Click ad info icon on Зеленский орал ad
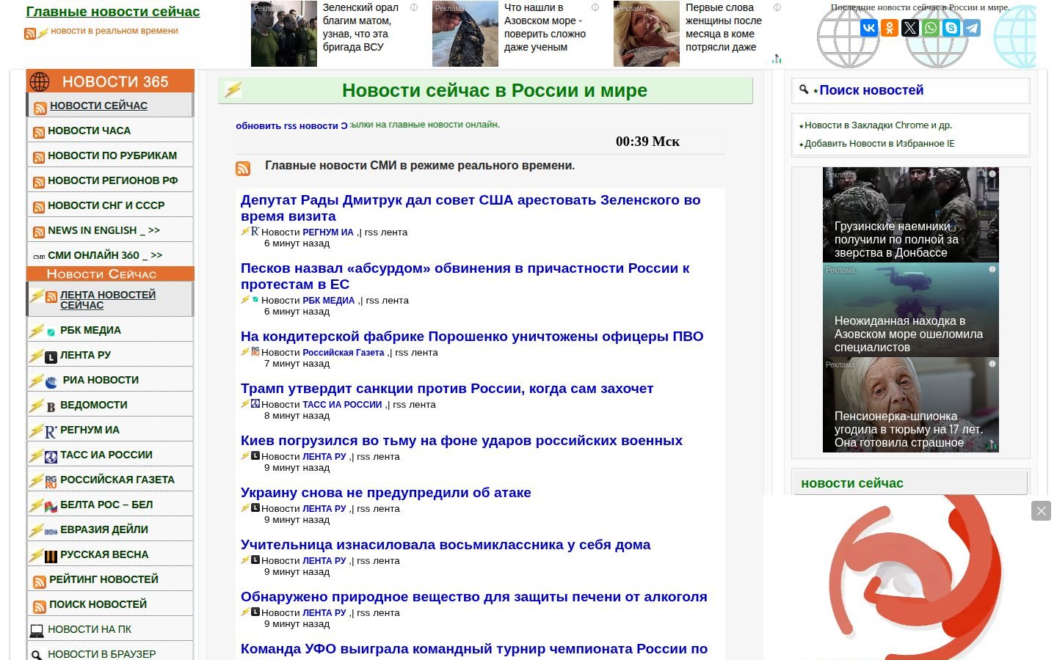Screen dimensions: 1057x660 (x=414, y=7)
